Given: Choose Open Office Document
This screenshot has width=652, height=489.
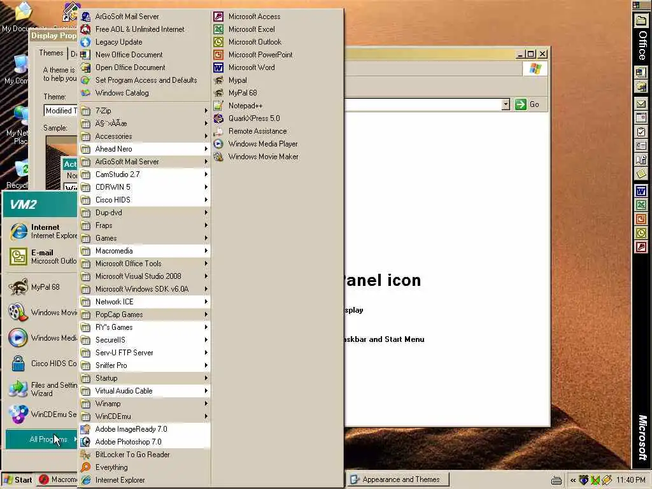Looking at the screenshot, I should pos(145,67).
